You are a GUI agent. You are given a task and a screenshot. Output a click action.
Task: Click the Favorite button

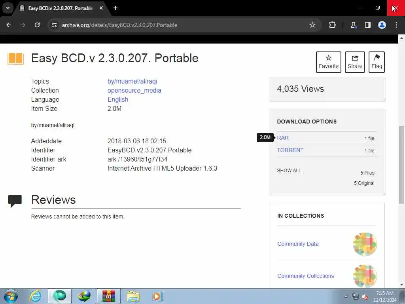pos(329,62)
